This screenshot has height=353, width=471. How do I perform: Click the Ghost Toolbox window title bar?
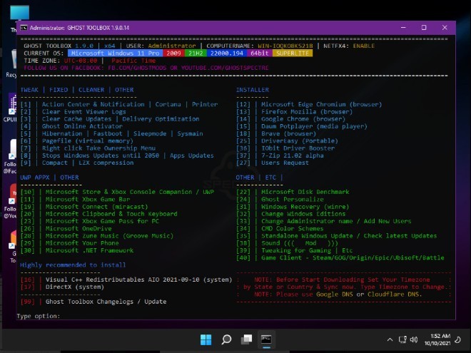point(214,27)
